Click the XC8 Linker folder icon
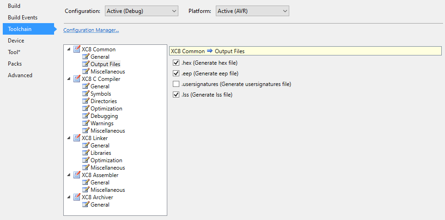 (x=77, y=138)
